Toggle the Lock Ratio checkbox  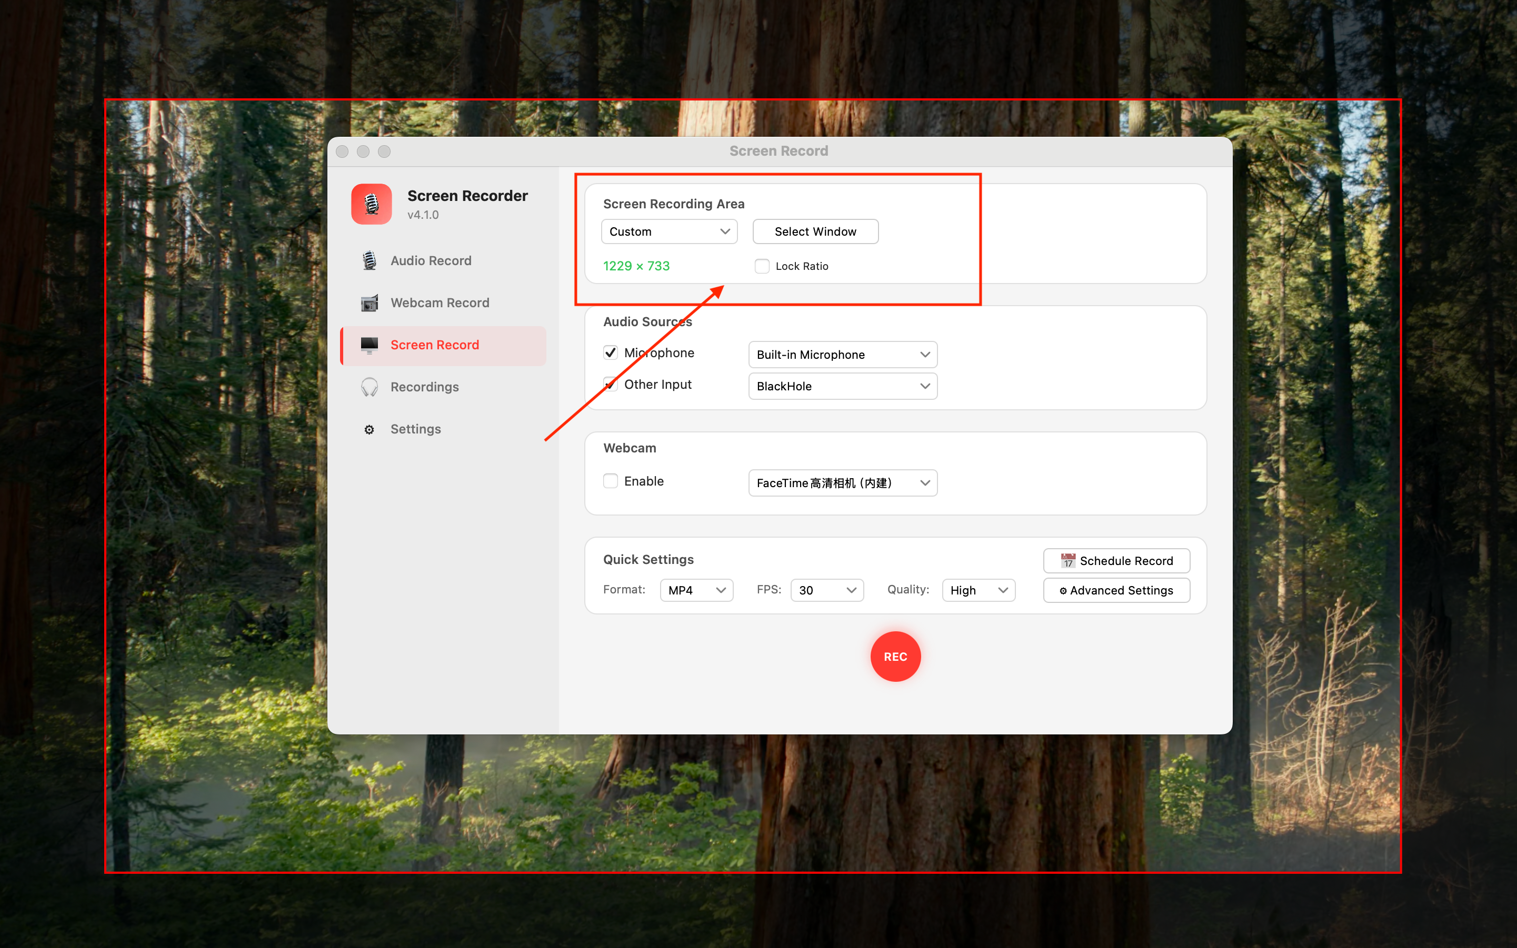[762, 267]
